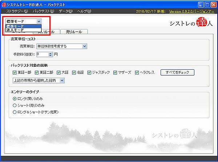
Task: Expand the 上記の市場から選択した銘柄 dropdown
Action: 62,80
